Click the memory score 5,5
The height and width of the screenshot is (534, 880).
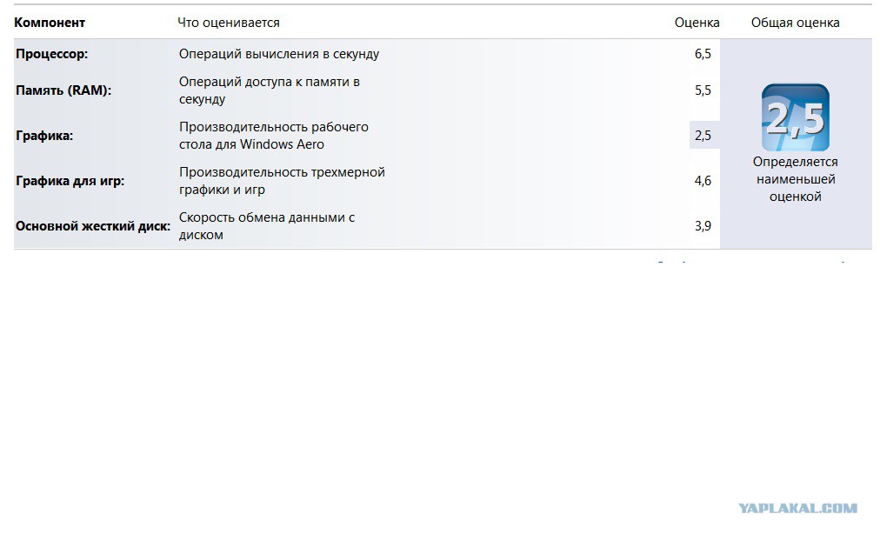pyautogui.click(x=703, y=90)
